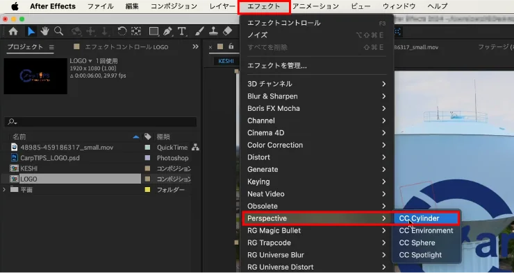Image resolution: width=514 pixels, height=273 pixels.
Task: Open the ファイル menu
Action: [100, 6]
